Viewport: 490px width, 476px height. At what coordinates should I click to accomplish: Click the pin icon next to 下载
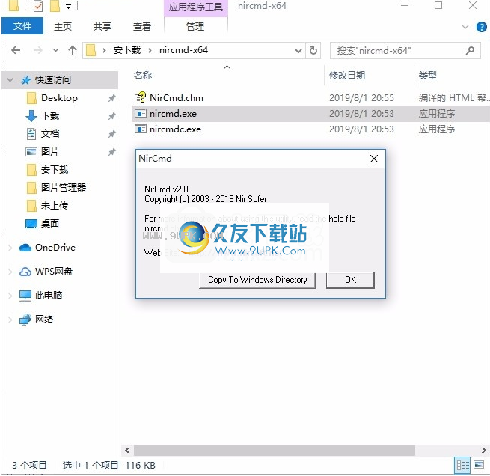point(112,116)
